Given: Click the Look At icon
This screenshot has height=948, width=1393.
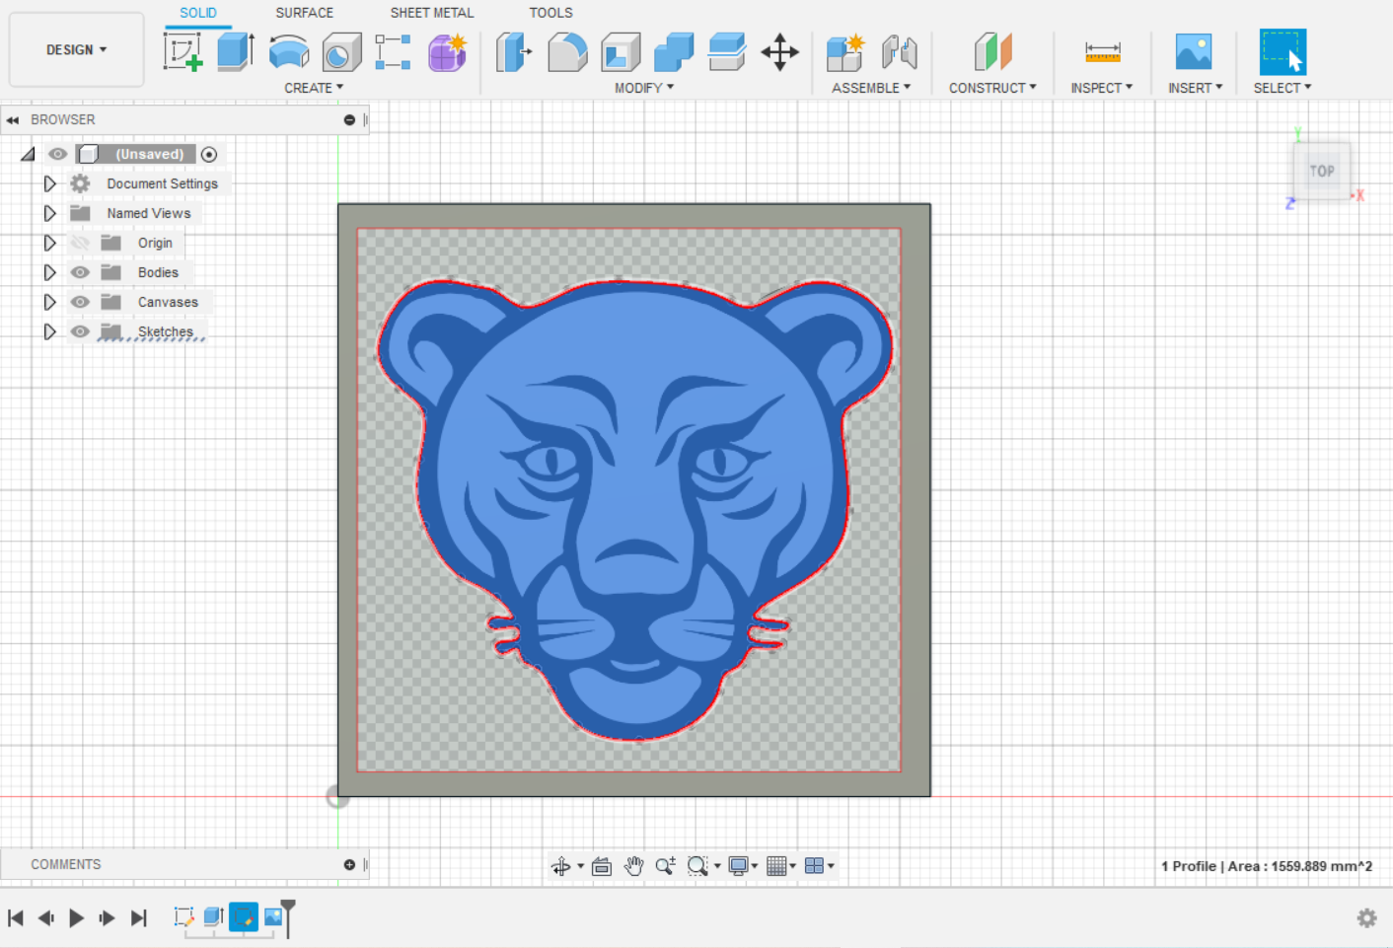Looking at the screenshot, I should pyautogui.click(x=602, y=866).
